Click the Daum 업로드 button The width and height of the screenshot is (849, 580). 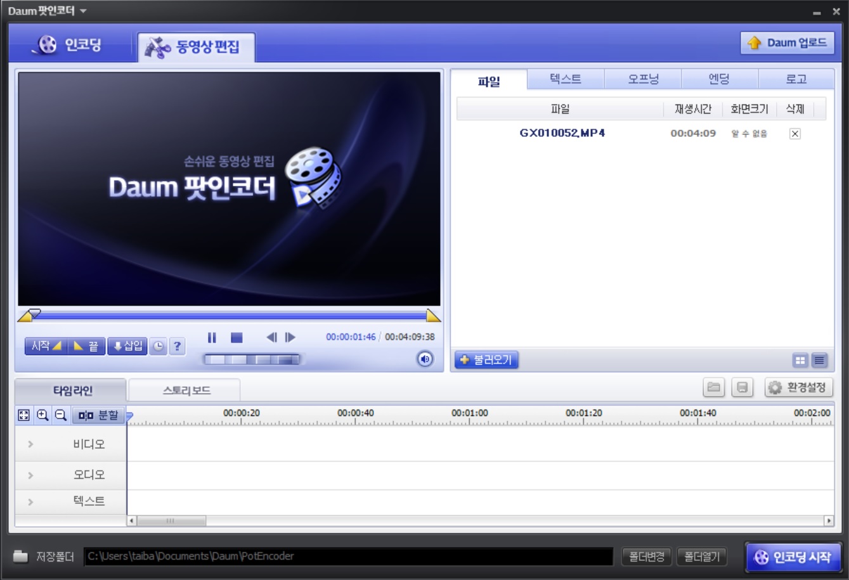coord(787,43)
